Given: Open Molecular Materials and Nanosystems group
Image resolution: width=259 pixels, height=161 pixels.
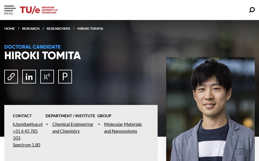Looking at the screenshot, I should (123, 128).
